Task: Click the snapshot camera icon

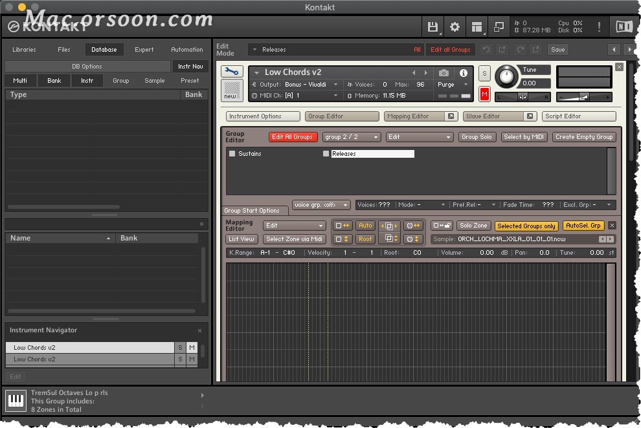Action: (x=444, y=73)
